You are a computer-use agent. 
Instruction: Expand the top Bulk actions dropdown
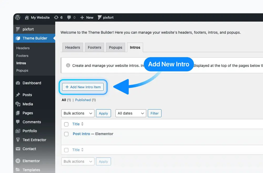(x=78, y=113)
